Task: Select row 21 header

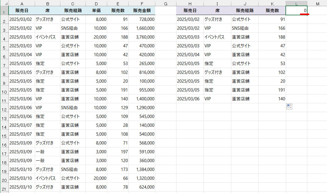Action: (4, 187)
